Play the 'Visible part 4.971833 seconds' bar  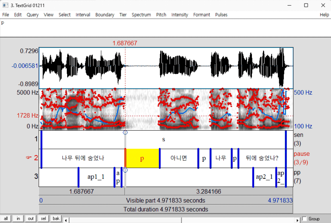point(166,200)
